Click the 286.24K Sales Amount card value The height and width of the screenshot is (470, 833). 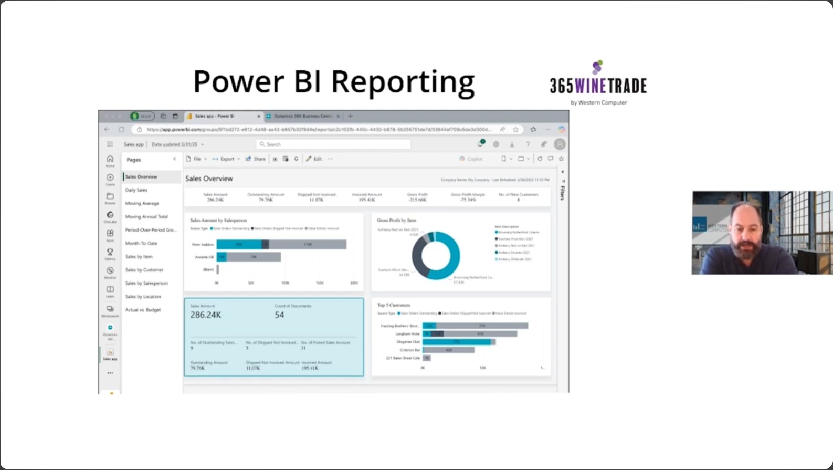[206, 315]
